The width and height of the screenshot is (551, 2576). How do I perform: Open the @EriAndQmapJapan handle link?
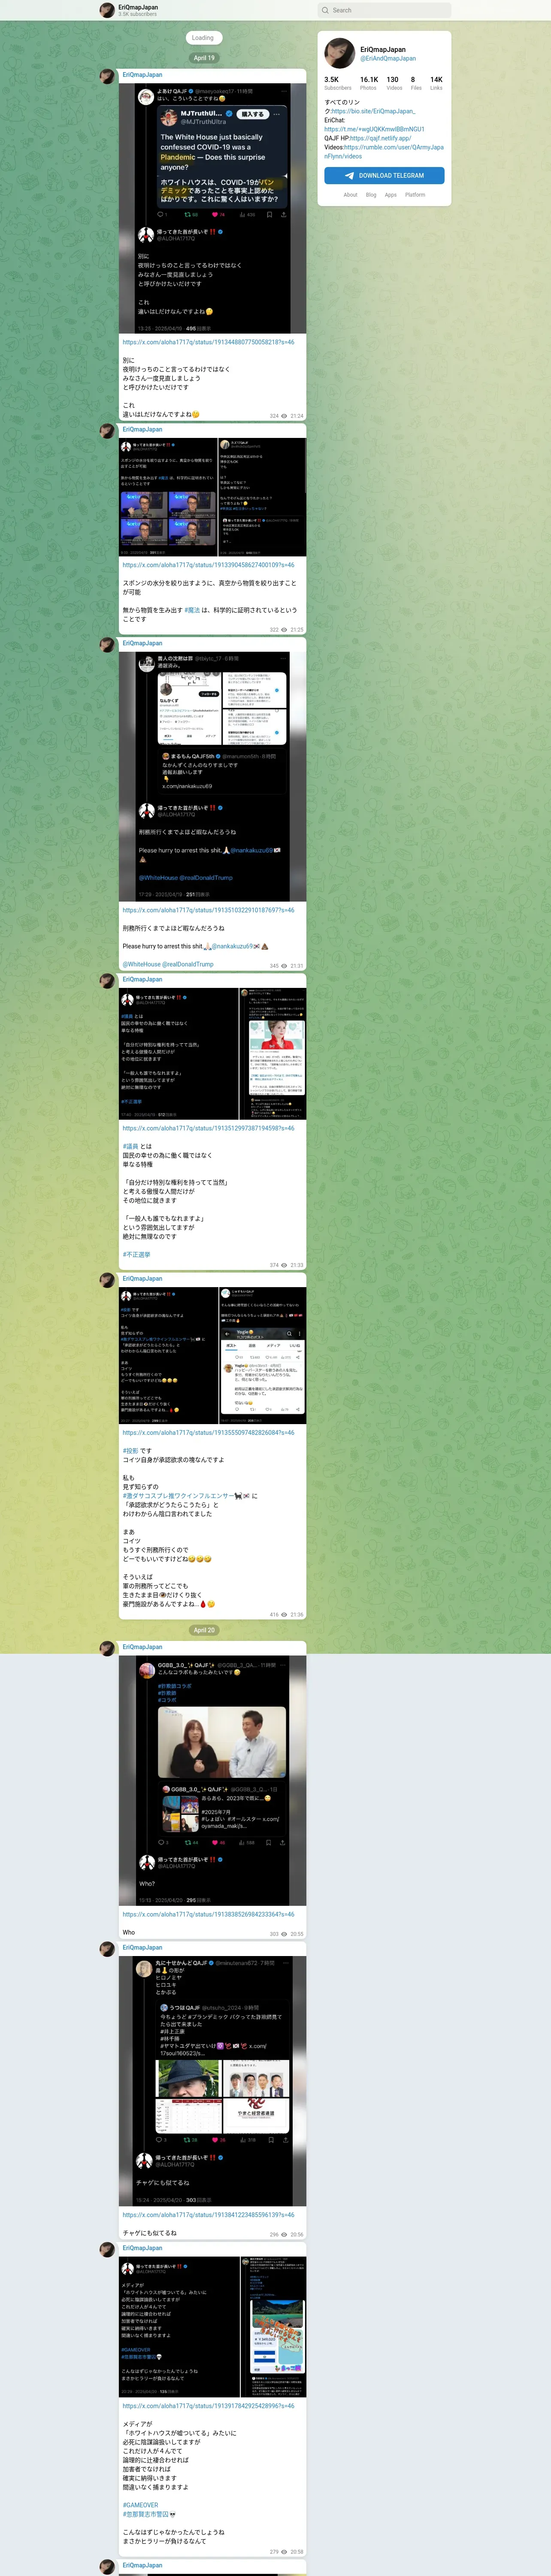pos(388,58)
